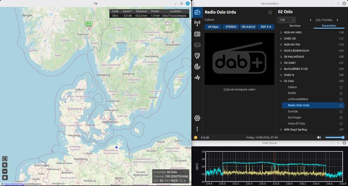Click the DAB signal spectrum plot
Screen dimensions: 348x186
coord(274,166)
